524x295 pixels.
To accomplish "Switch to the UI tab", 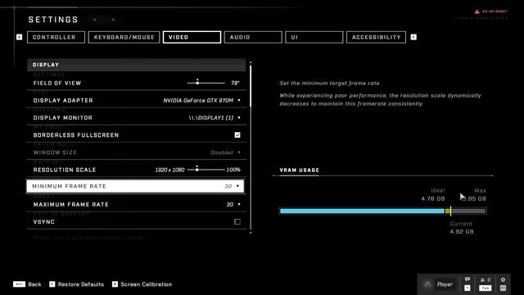I will coord(314,37).
